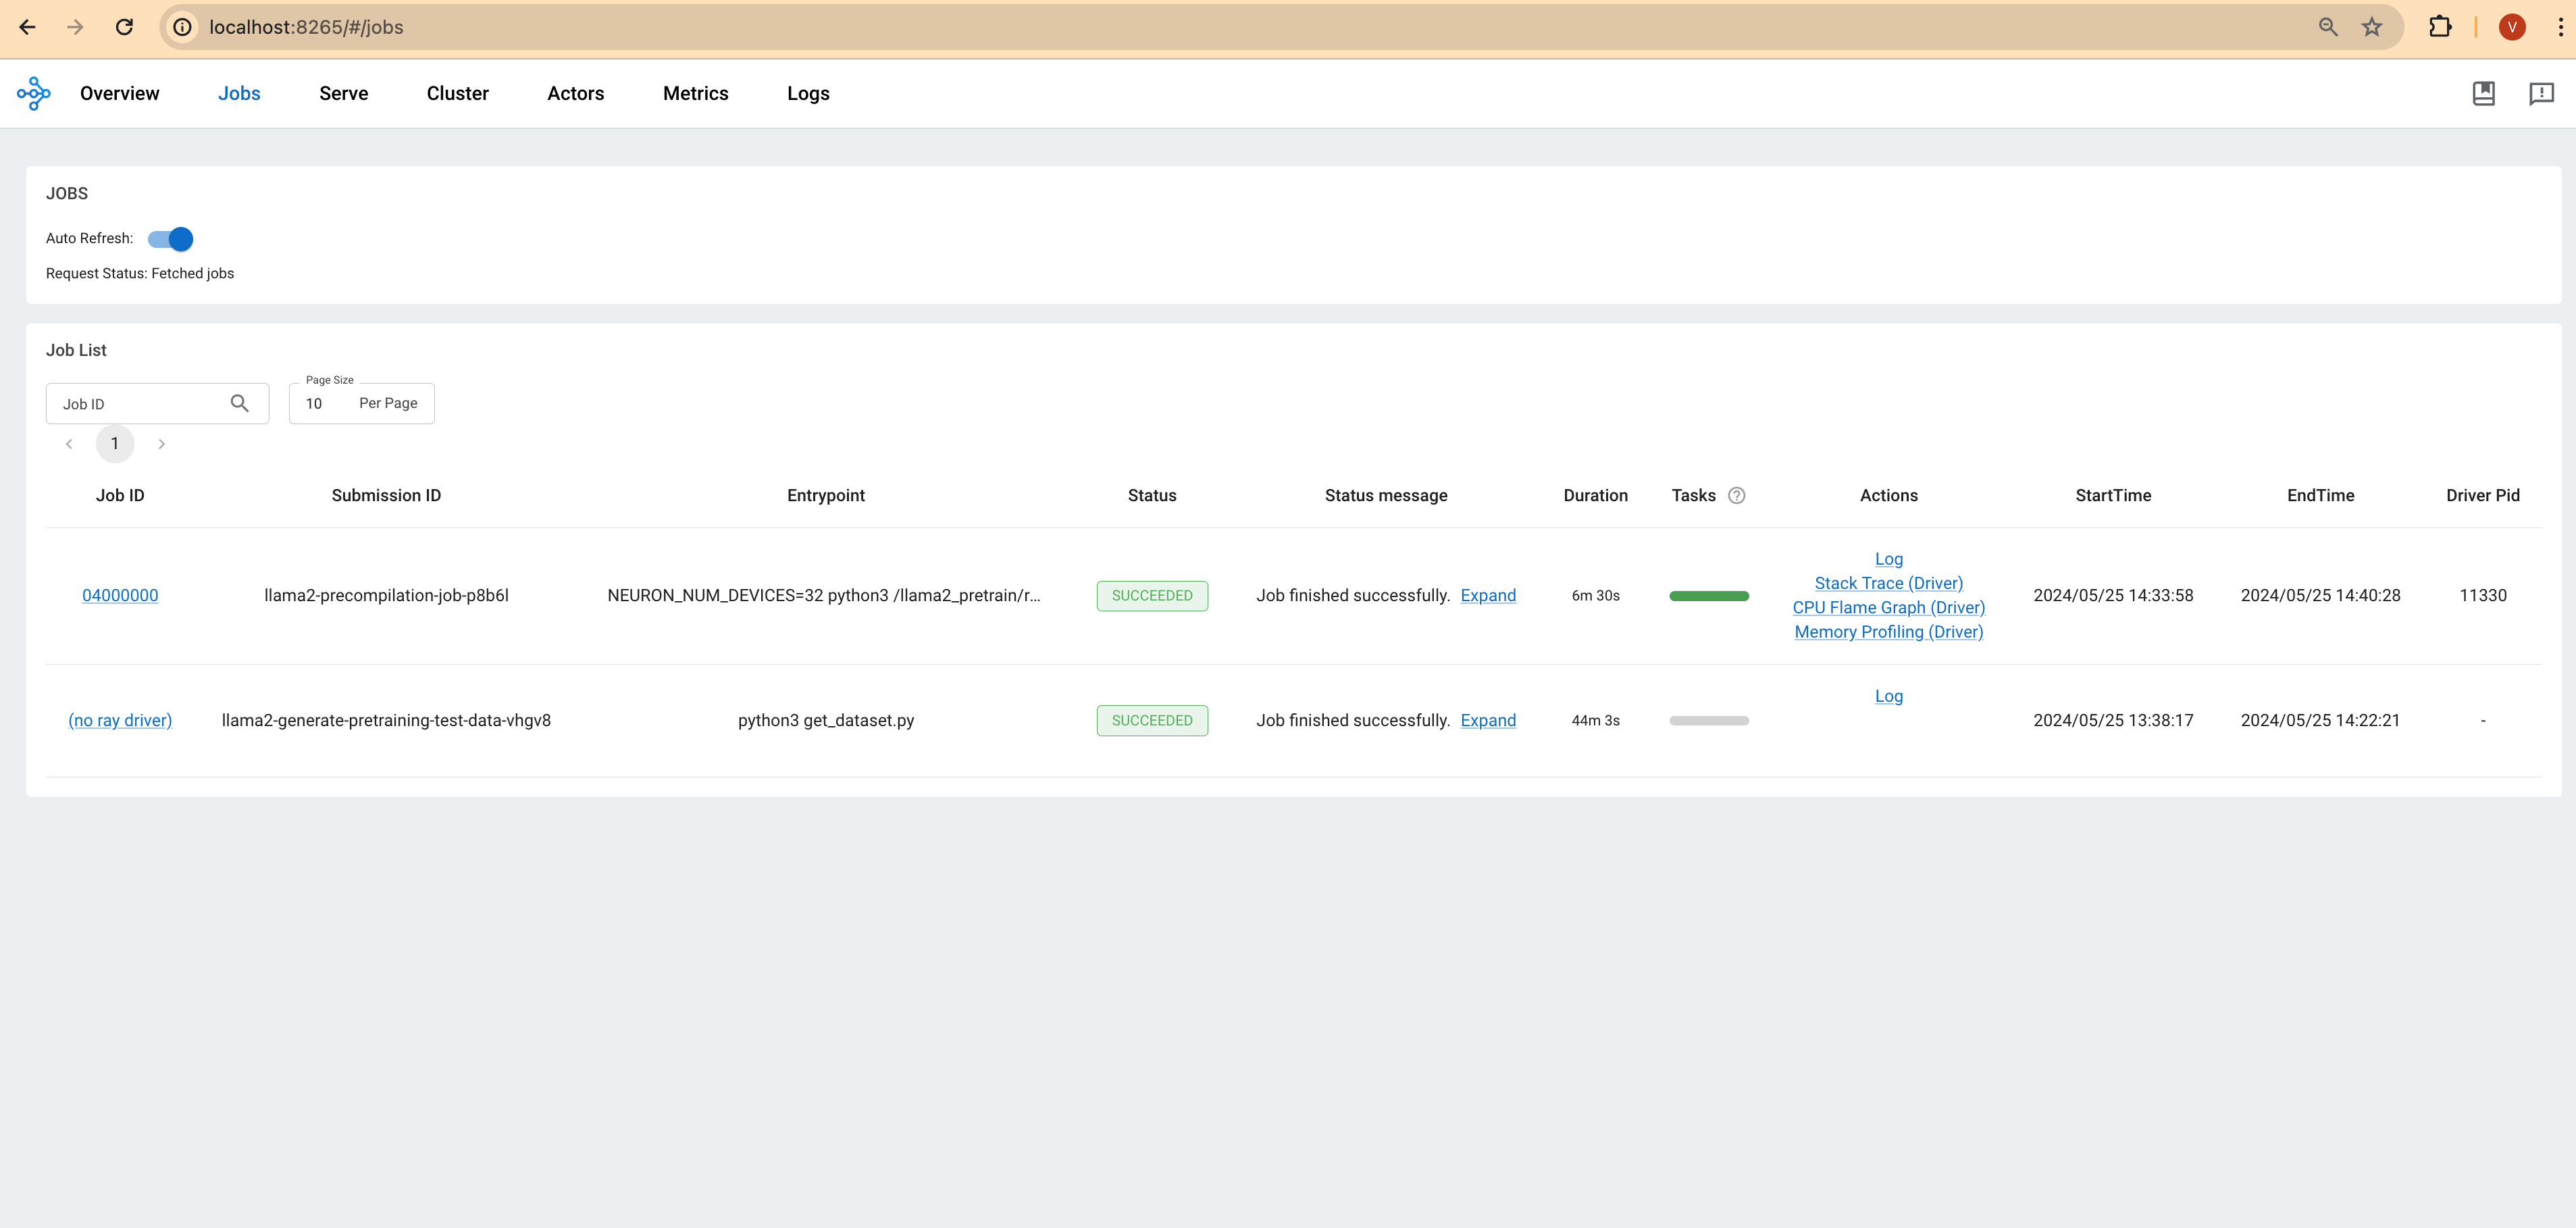Switch to the Jobs tab

[239, 93]
